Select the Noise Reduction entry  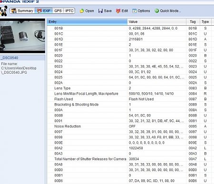[68, 126]
